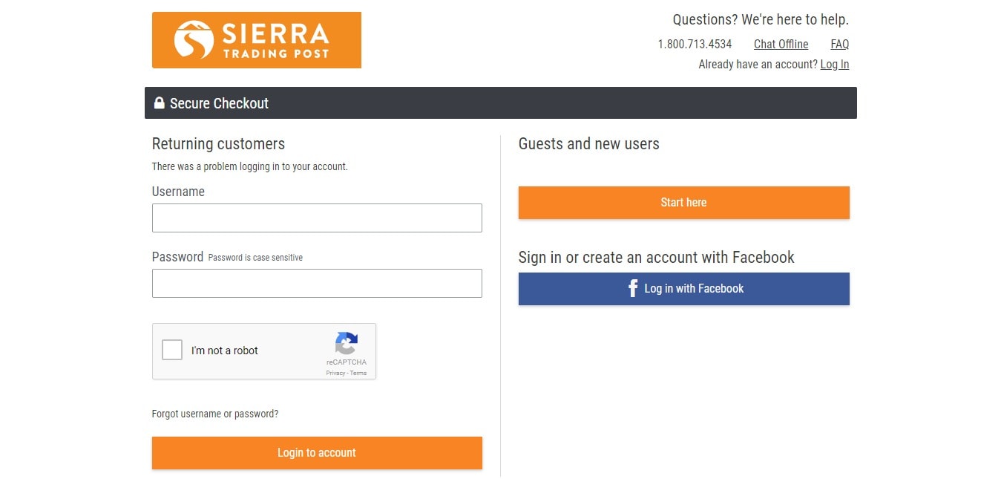The width and height of the screenshot is (1001, 479).
Task: Click the Secure Checkout padlock icon
Action: 159,102
